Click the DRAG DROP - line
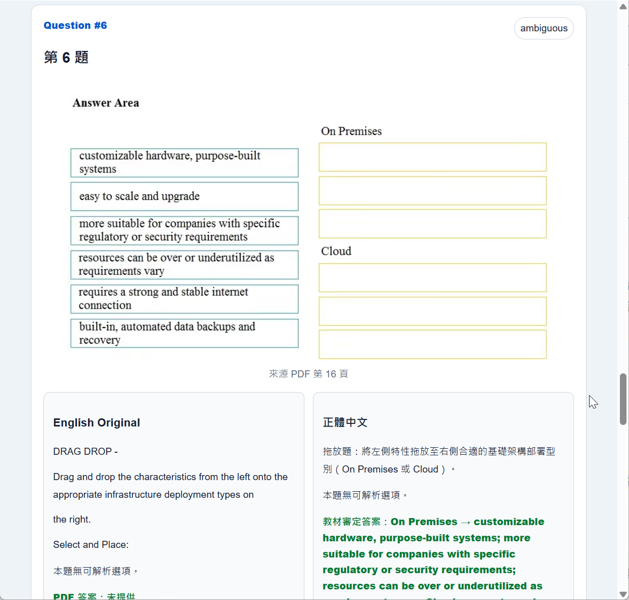This screenshot has width=629, height=600. coord(85,451)
